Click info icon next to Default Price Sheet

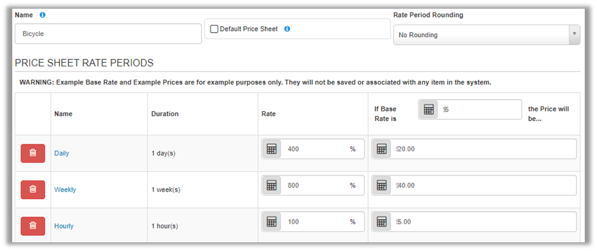287,29
